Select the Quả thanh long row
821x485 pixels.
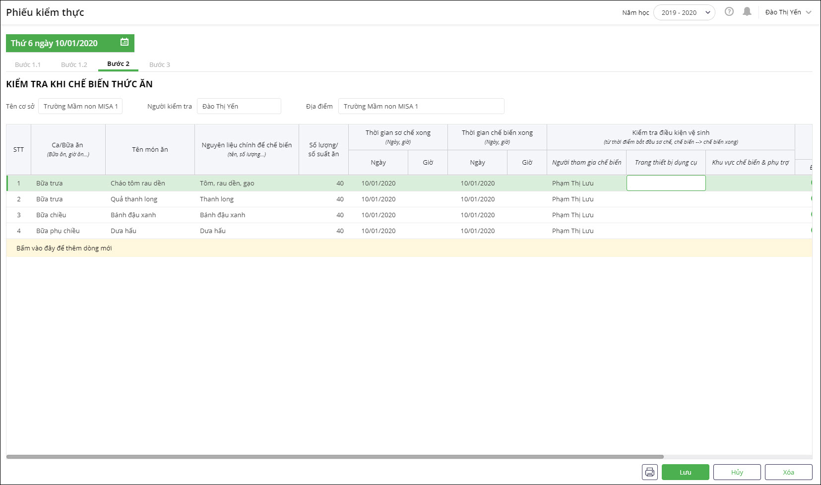click(134, 199)
